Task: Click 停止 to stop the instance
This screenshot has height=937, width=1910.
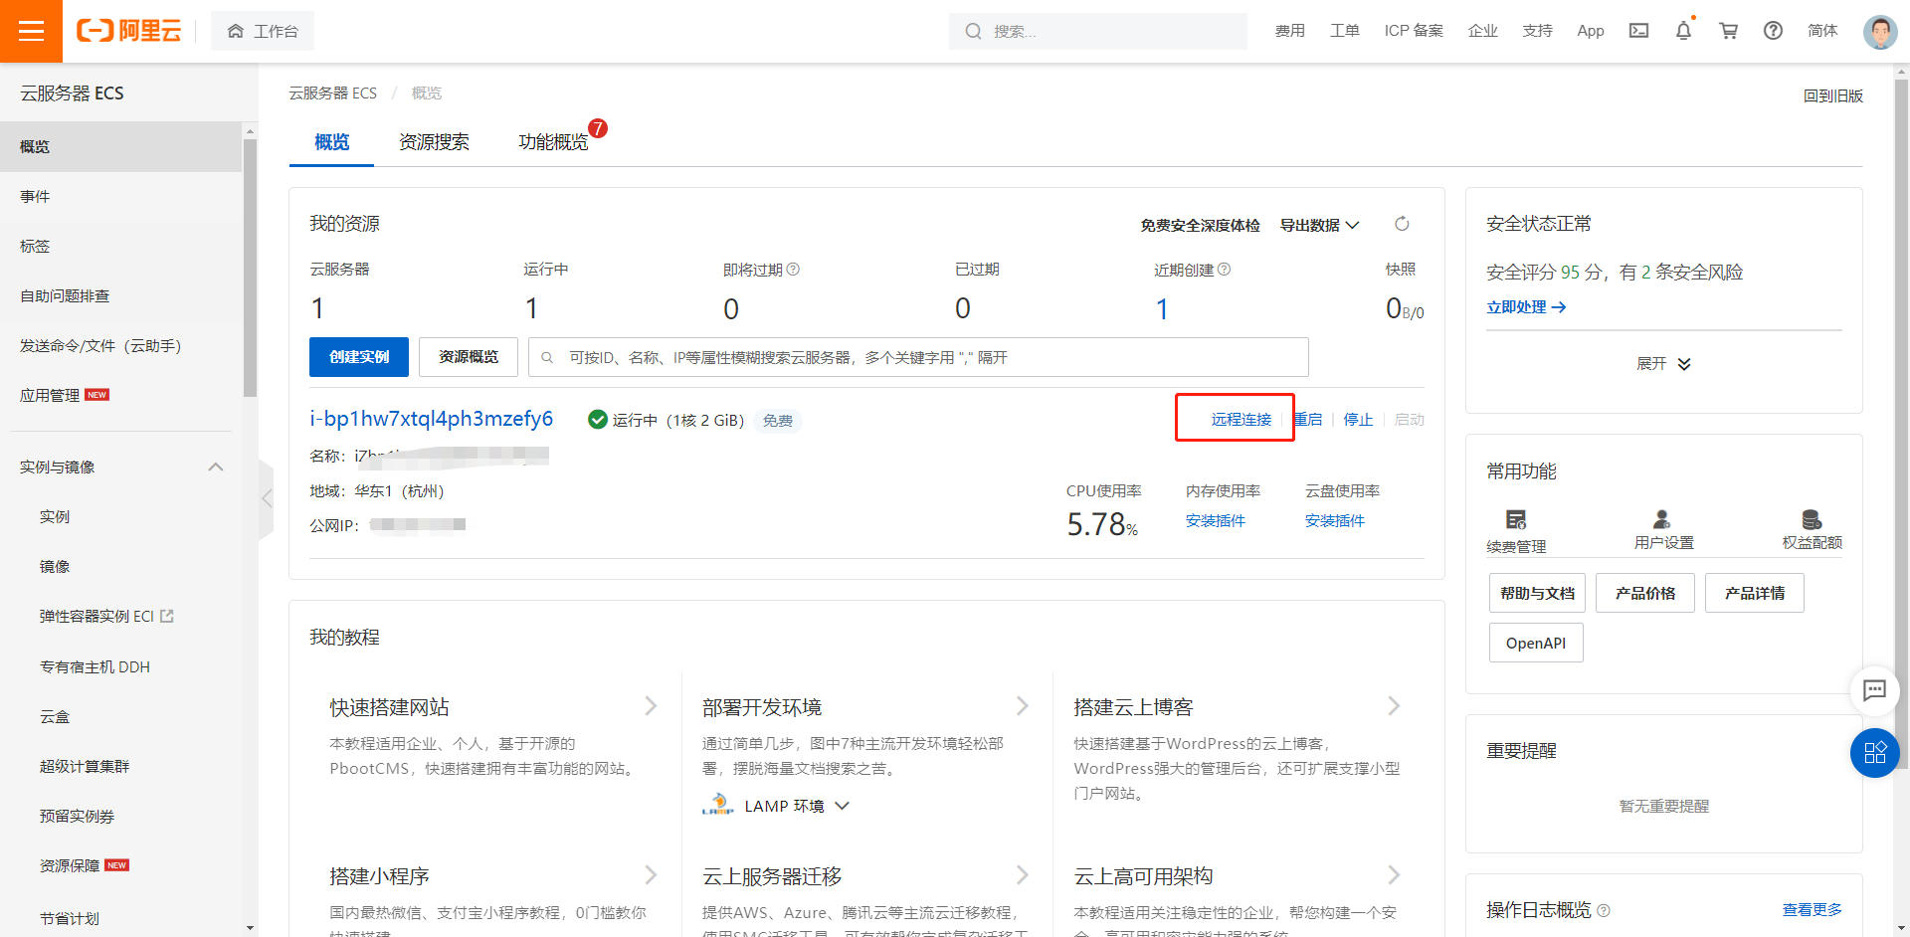Action: click(x=1358, y=419)
